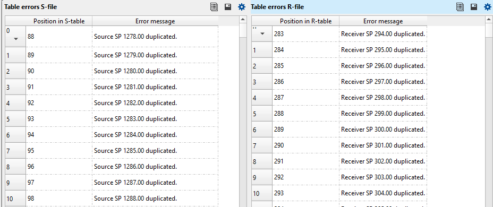
Task: Click Error message header in R-file table
Action: coord(383,21)
